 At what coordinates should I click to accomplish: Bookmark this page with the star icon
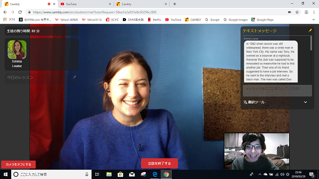297,12
